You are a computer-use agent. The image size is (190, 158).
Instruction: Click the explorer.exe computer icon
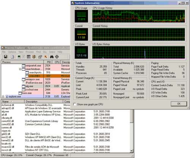tap(6, 96)
